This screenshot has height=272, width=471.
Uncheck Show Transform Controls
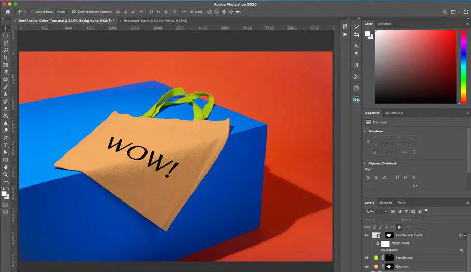[74, 12]
